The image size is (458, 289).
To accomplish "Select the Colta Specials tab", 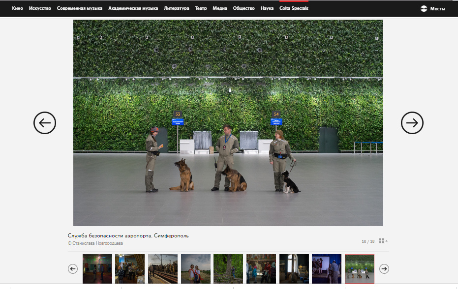I will [x=294, y=8].
